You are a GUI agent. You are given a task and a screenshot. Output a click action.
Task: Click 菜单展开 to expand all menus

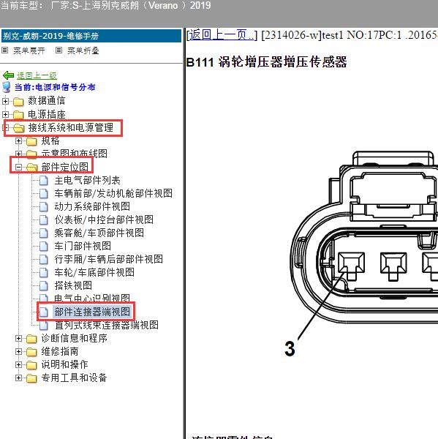(x=29, y=50)
